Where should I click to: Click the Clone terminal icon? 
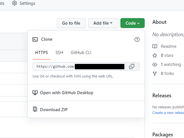[x=35, y=40]
